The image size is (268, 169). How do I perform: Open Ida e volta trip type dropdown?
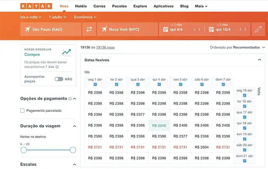(31, 17)
